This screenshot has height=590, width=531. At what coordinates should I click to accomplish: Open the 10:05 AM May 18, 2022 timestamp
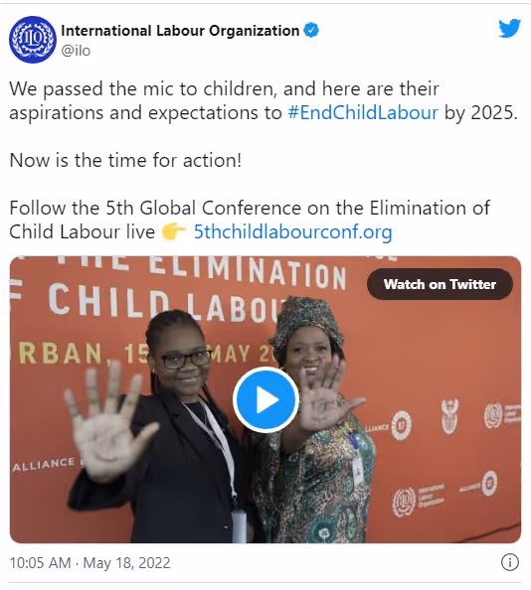tap(89, 563)
